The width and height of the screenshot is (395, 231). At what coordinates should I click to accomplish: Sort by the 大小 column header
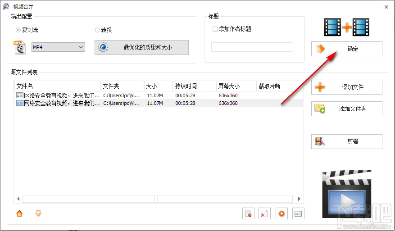coord(159,86)
